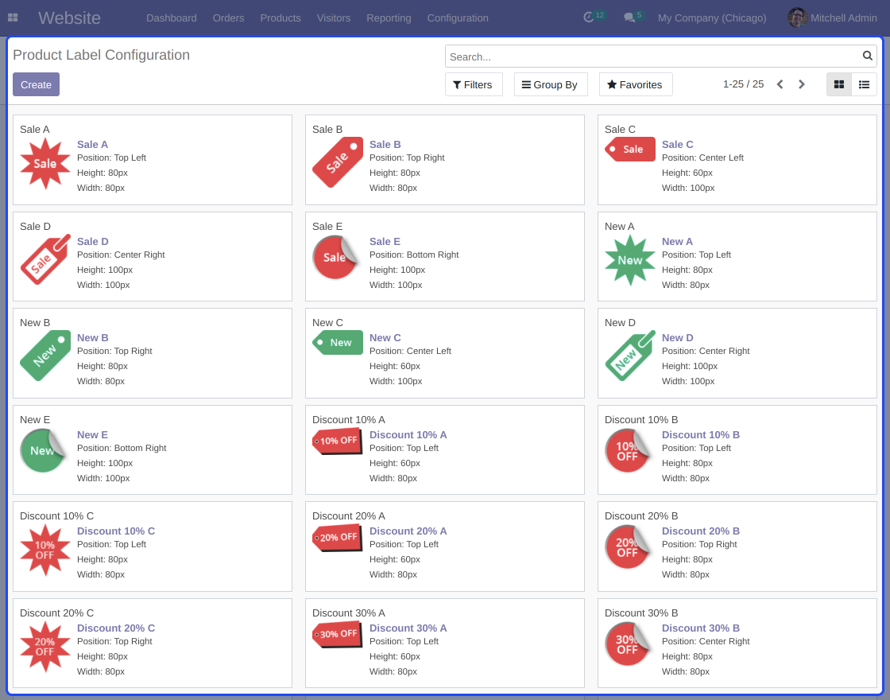Click the New B green tag image

pyautogui.click(x=45, y=356)
